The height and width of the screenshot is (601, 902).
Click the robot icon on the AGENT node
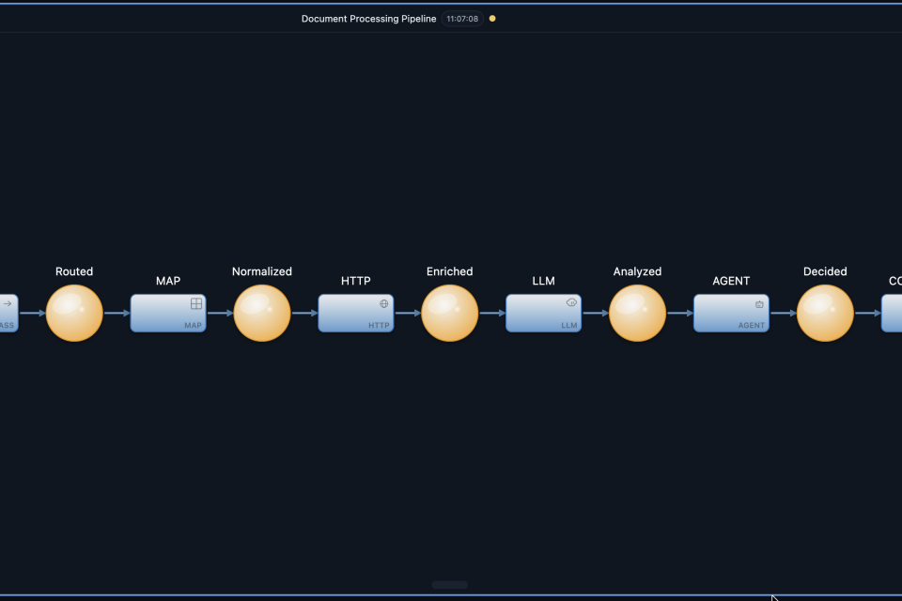(x=759, y=303)
